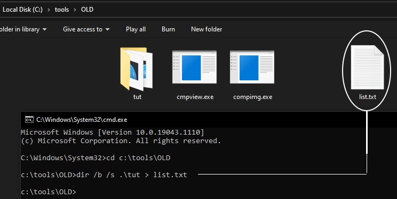Screen dimensions: 397x199
Task: Click the cmd.exe title bar text
Action: 82,120
